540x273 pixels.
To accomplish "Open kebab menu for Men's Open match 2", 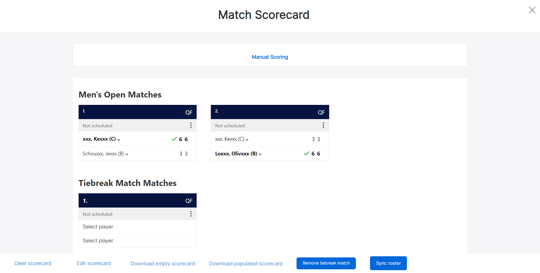I will tap(323, 125).
